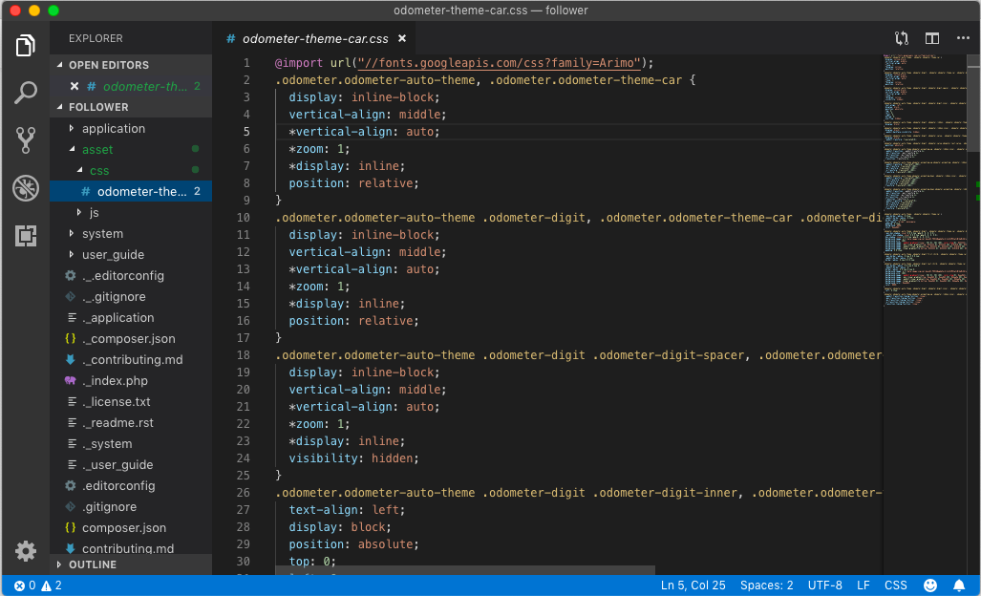The image size is (981, 596).
Task: Change language mode via CSS
Action: pyautogui.click(x=896, y=585)
